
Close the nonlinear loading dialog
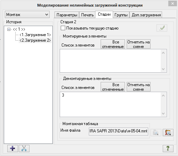point(172,3)
